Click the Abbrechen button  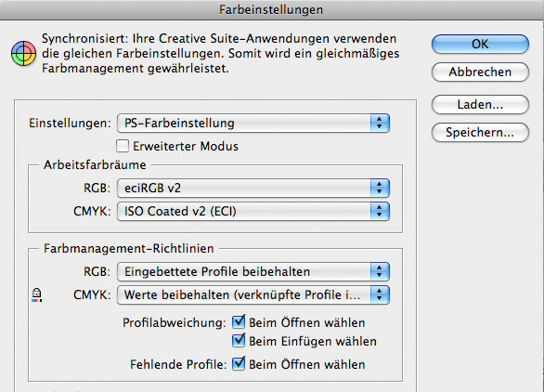(480, 72)
